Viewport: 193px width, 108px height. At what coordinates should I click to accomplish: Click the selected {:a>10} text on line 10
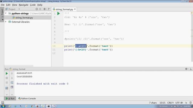pos(81,46)
